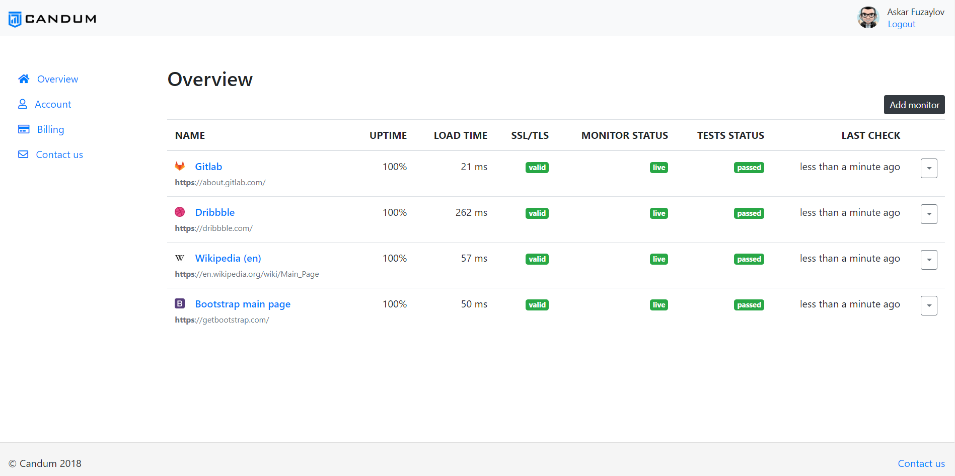
Task: Click the Gitlab fox favicon
Action: pyautogui.click(x=180, y=166)
